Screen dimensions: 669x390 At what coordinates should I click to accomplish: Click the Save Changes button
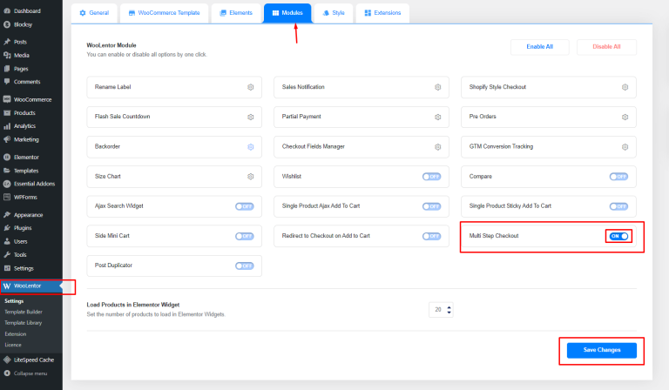coord(602,350)
